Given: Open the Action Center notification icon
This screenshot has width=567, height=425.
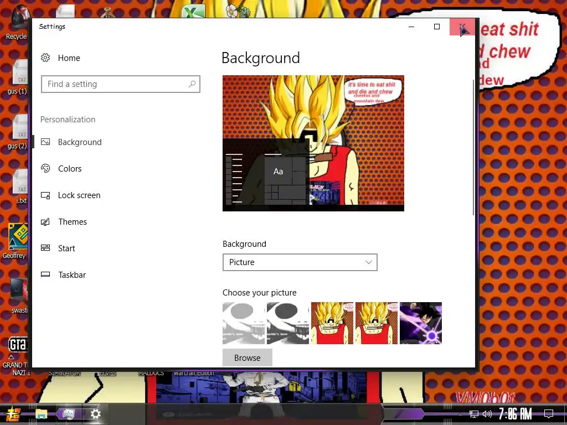Looking at the screenshot, I should pyautogui.click(x=549, y=414).
